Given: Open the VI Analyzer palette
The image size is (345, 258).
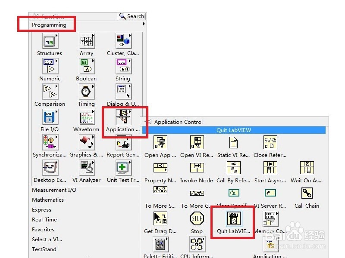Looking at the screenshot, I should [x=87, y=168].
